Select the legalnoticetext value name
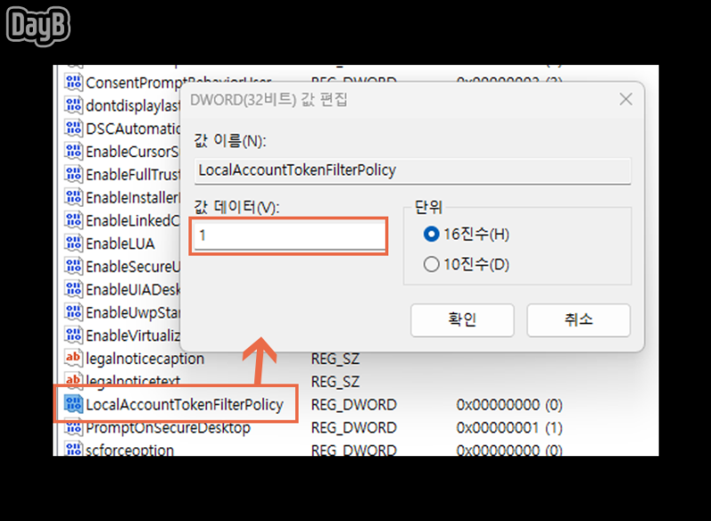Screen dimensions: 711x521 click(x=133, y=381)
